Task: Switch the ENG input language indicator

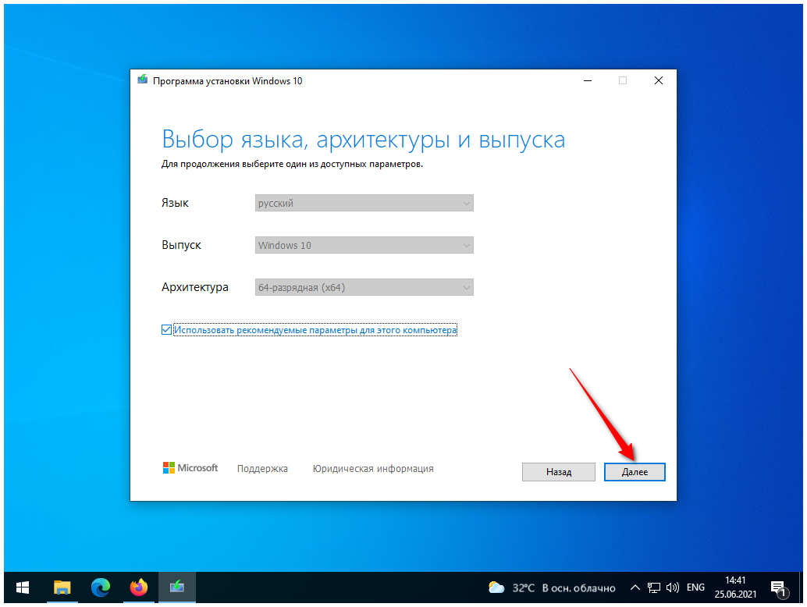Action: click(x=695, y=587)
